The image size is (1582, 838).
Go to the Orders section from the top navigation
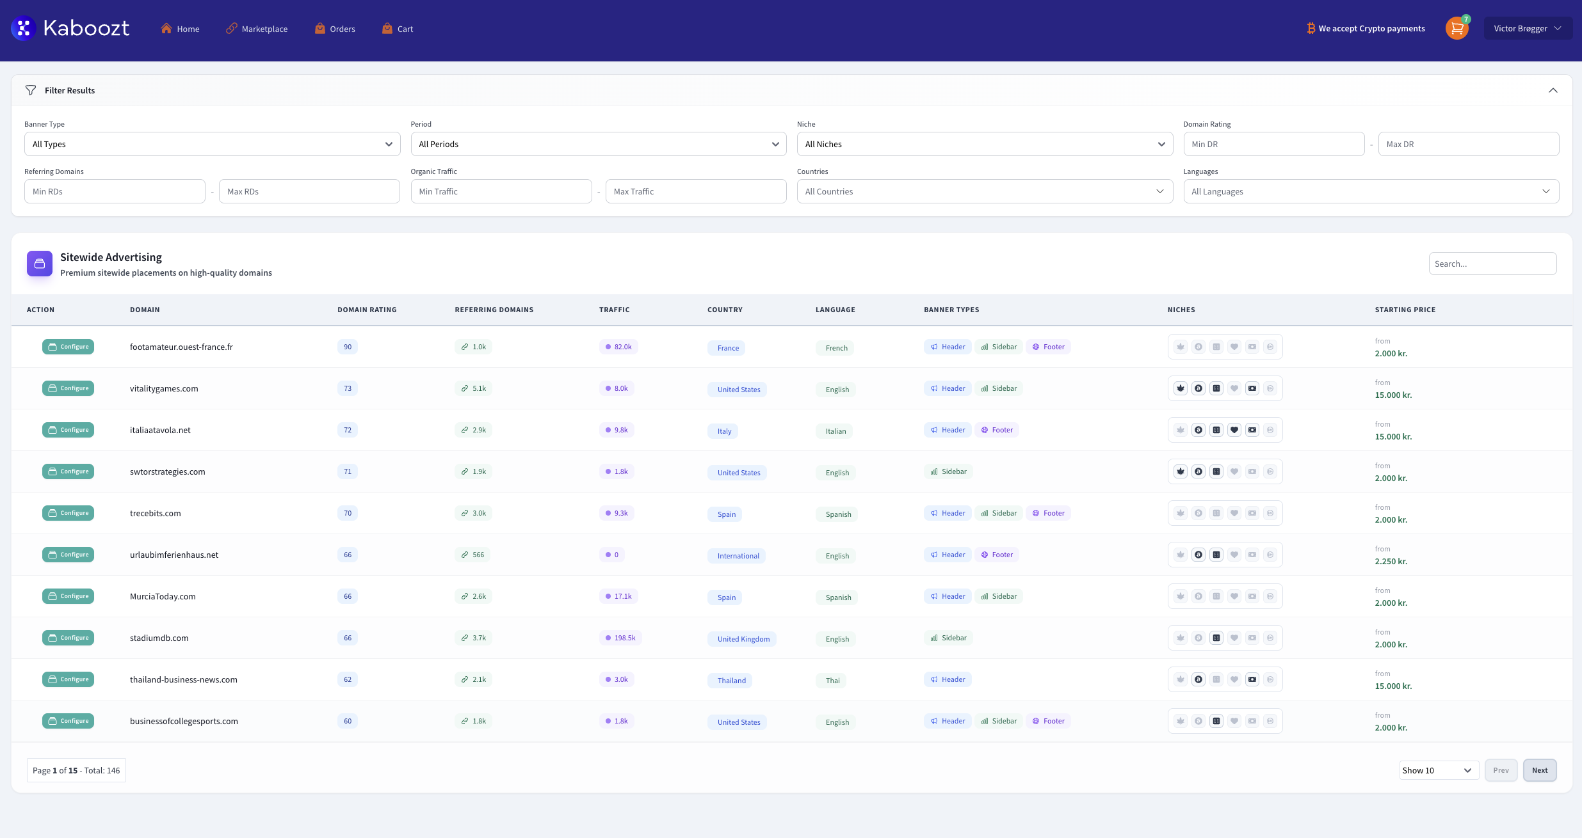tap(335, 28)
